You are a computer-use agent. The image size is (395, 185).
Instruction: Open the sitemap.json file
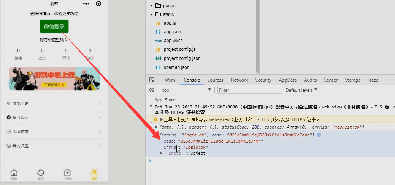coord(176,67)
